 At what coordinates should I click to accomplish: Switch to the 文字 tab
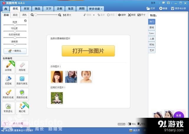point(48,9)
